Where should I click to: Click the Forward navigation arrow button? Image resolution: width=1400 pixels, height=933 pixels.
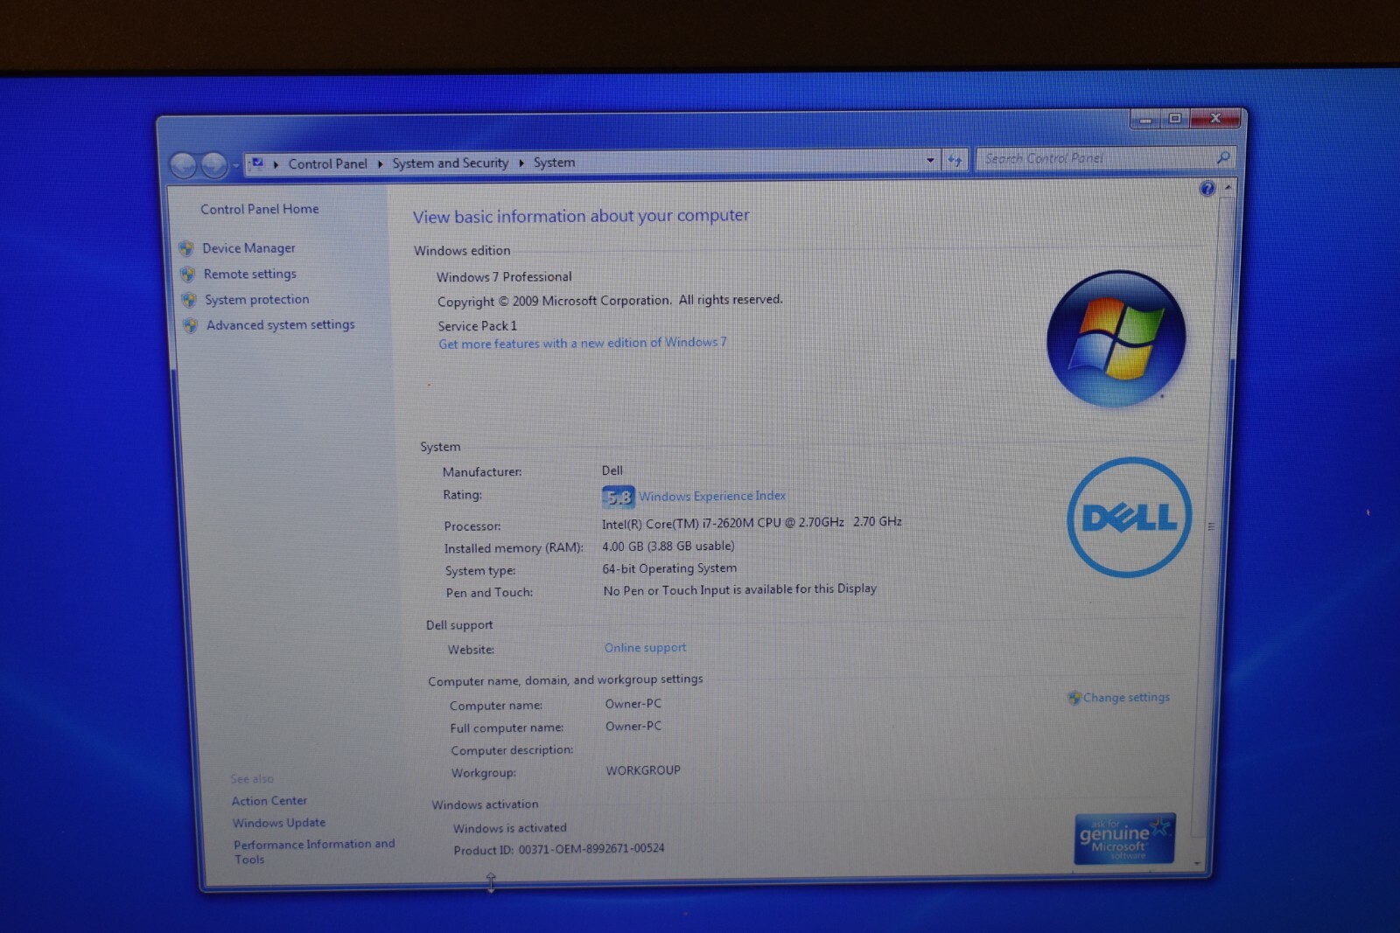(x=213, y=164)
